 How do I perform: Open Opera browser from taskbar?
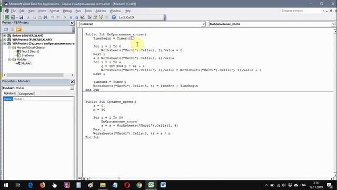point(127,185)
